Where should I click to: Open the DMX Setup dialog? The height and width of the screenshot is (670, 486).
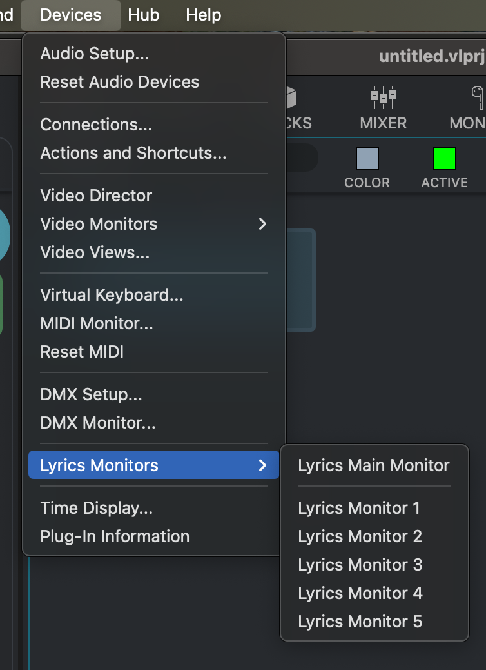click(91, 394)
